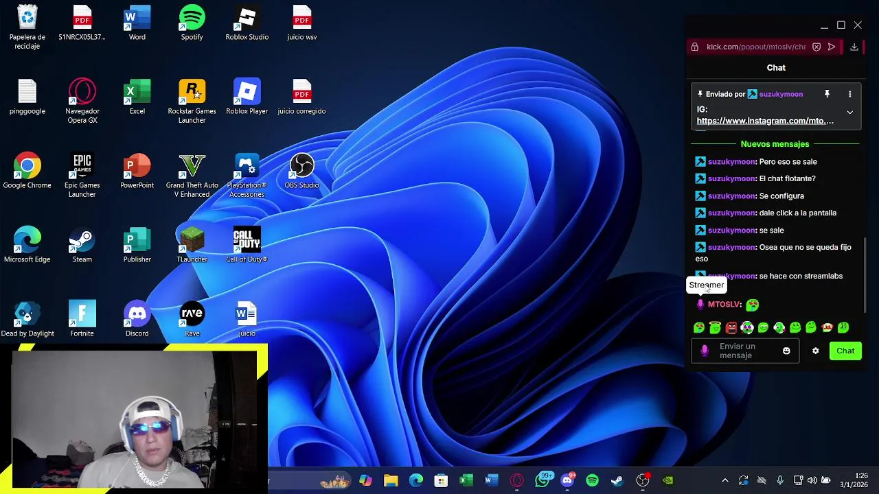879x494 pixels.
Task: Send message with green Chat button
Action: click(845, 351)
